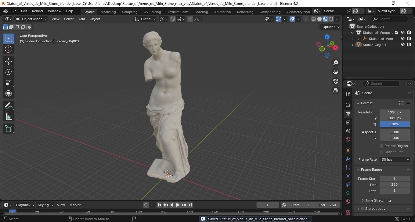The width and height of the screenshot is (415, 222).
Task: Open the Add menu in viewport header
Action: (x=82, y=19)
